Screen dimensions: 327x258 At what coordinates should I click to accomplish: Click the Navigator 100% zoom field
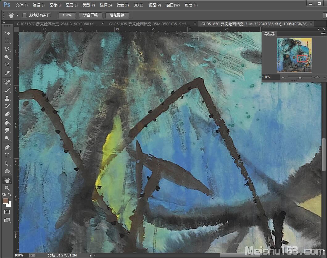271,77
